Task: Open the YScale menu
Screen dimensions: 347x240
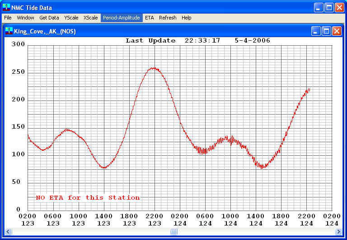Action: 71,18
